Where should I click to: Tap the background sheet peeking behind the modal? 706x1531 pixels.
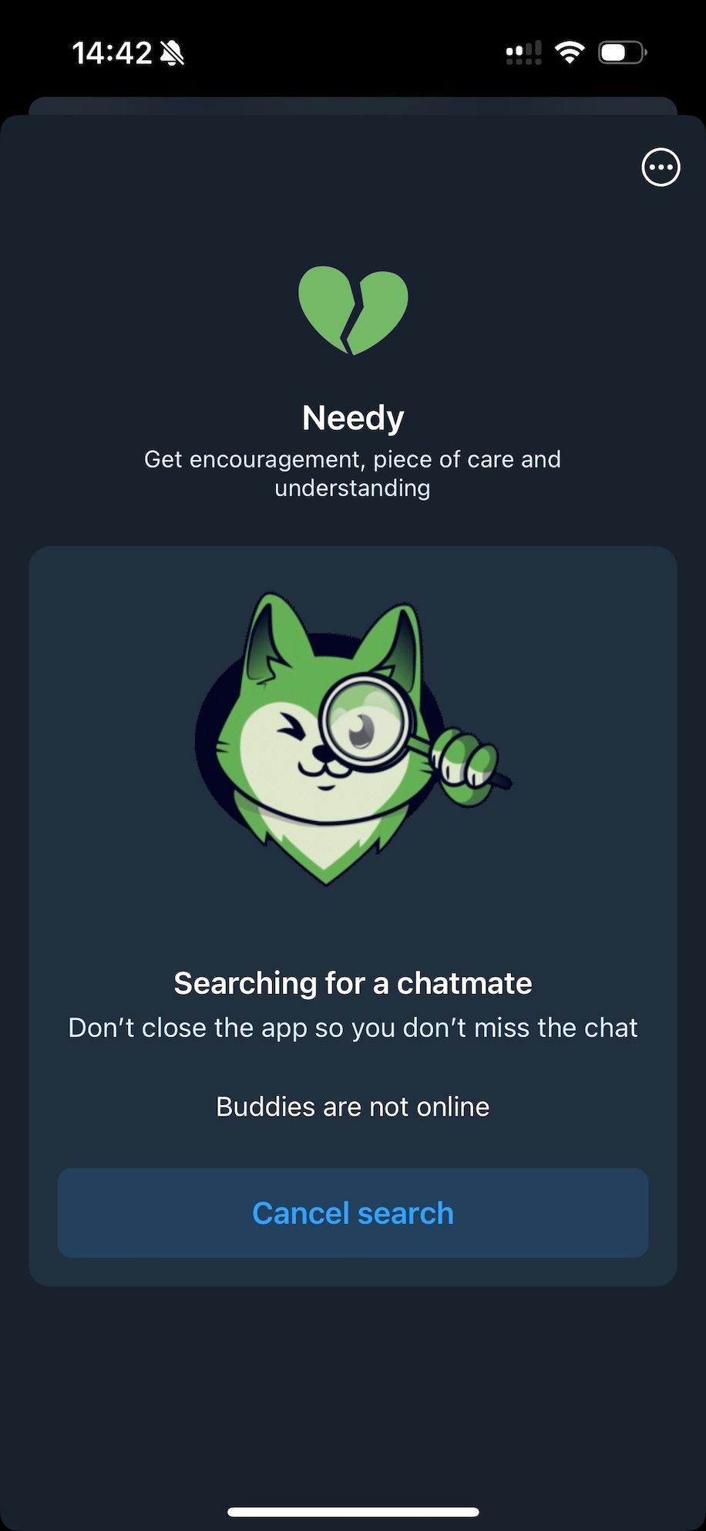pyautogui.click(x=353, y=105)
